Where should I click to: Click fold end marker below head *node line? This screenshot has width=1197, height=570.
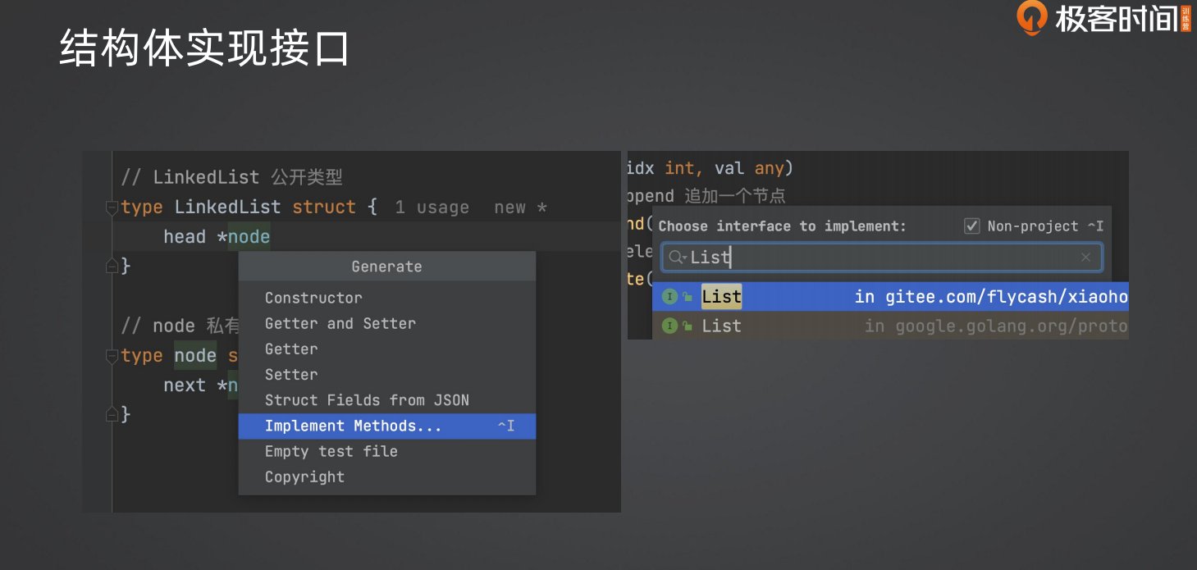pos(112,265)
